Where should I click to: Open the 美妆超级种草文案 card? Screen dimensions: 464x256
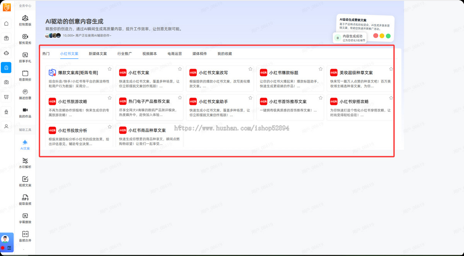tap(360, 78)
